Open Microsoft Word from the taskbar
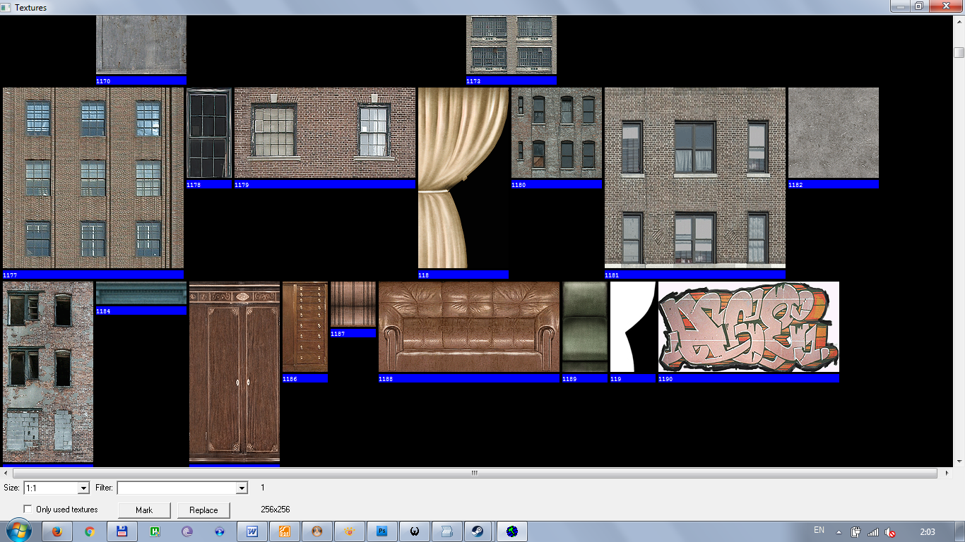This screenshot has width=965, height=542. 252,531
